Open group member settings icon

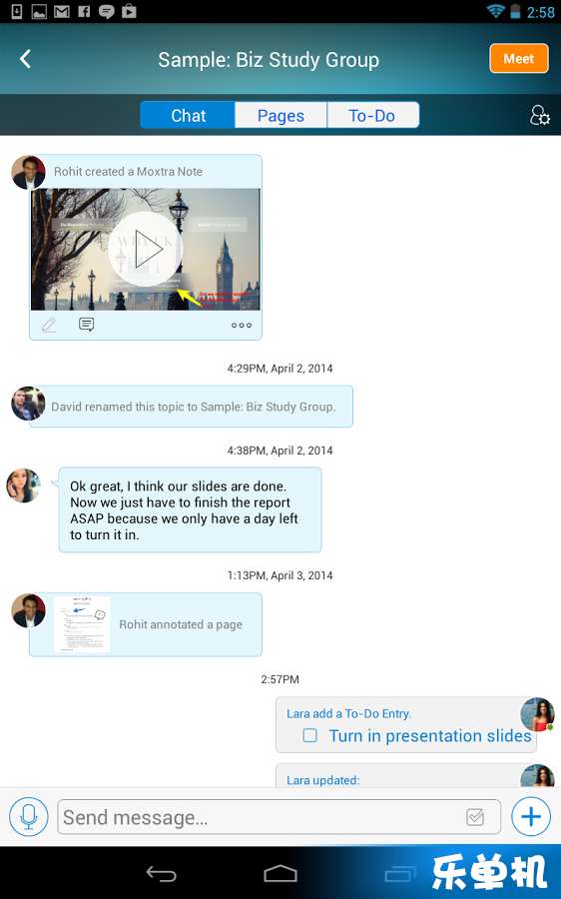click(x=539, y=115)
